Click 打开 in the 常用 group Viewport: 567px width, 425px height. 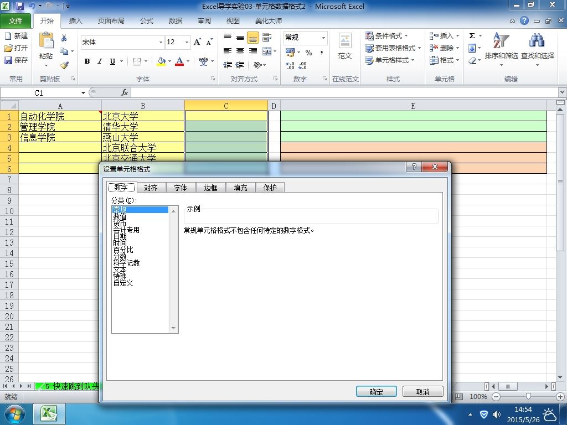[16, 48]
